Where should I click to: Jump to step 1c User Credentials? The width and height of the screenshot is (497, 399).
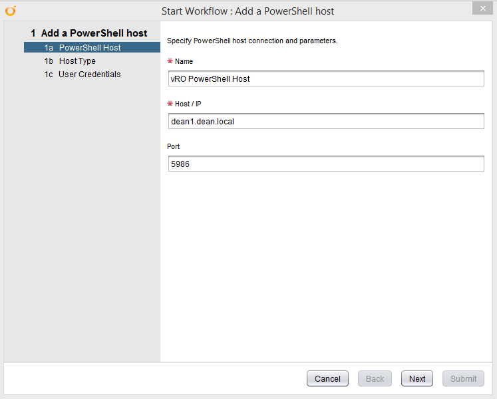[x=89, y=74]
